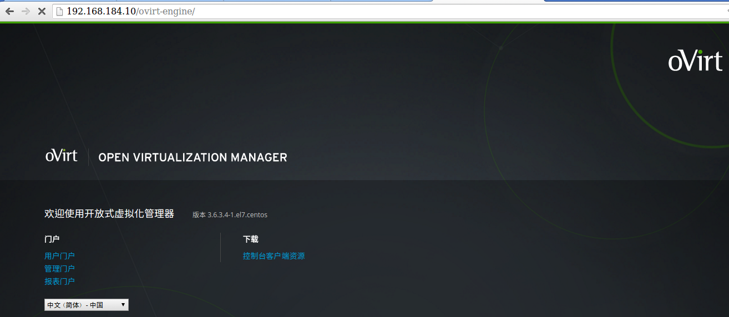Click the page icon in address bar
Viewport: 729px width, 317px height.
tap(60, 11)
